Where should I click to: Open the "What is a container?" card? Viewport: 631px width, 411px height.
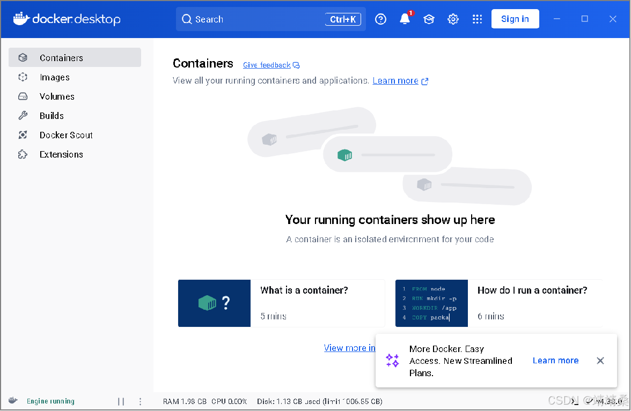tap(281, 303)
